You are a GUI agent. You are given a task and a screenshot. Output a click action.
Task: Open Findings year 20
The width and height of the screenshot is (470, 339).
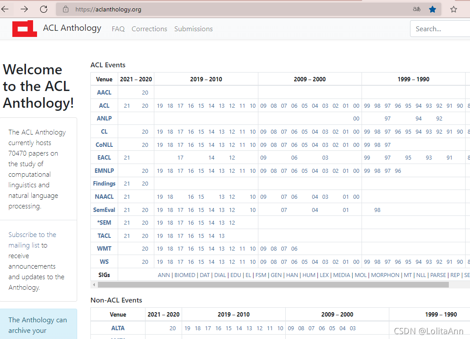pos(145,184)
